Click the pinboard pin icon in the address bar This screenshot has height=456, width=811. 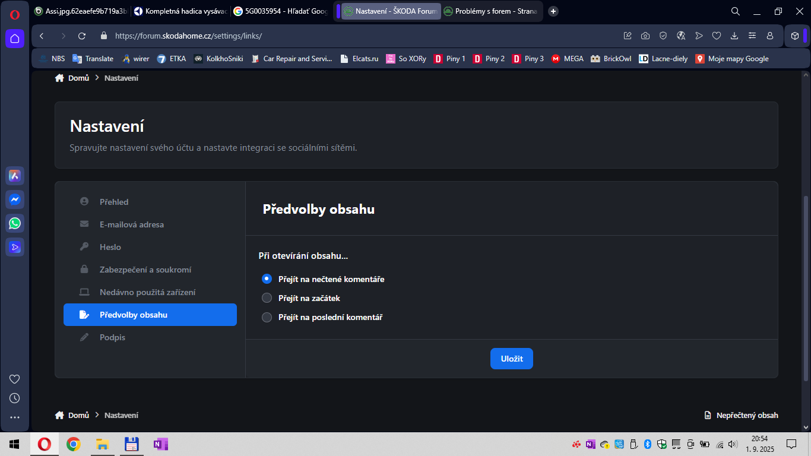pyautogui.click(x=628, y=36)
